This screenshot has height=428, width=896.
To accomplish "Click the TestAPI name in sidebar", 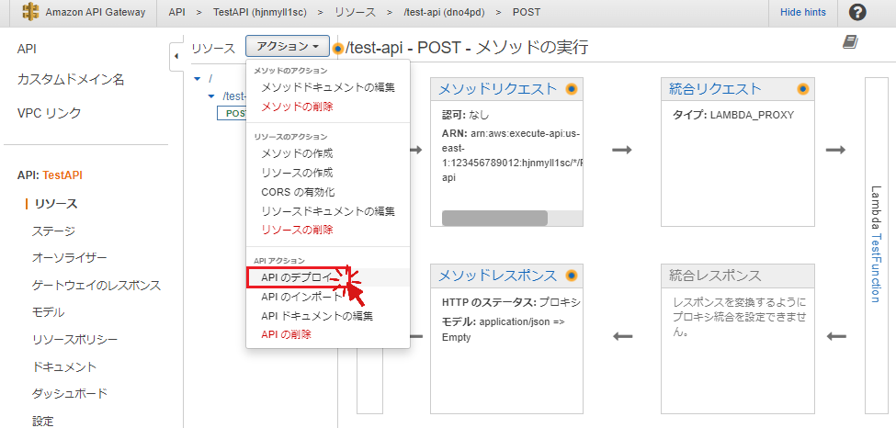I will point(62,175).
